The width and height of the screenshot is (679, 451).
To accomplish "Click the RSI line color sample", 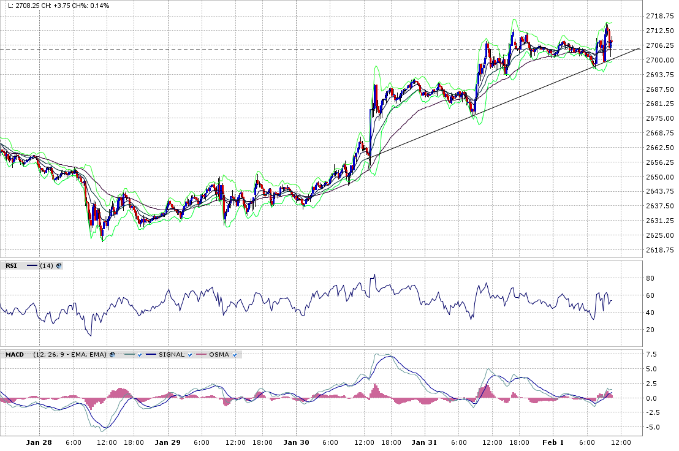I will tap(32, 265).
